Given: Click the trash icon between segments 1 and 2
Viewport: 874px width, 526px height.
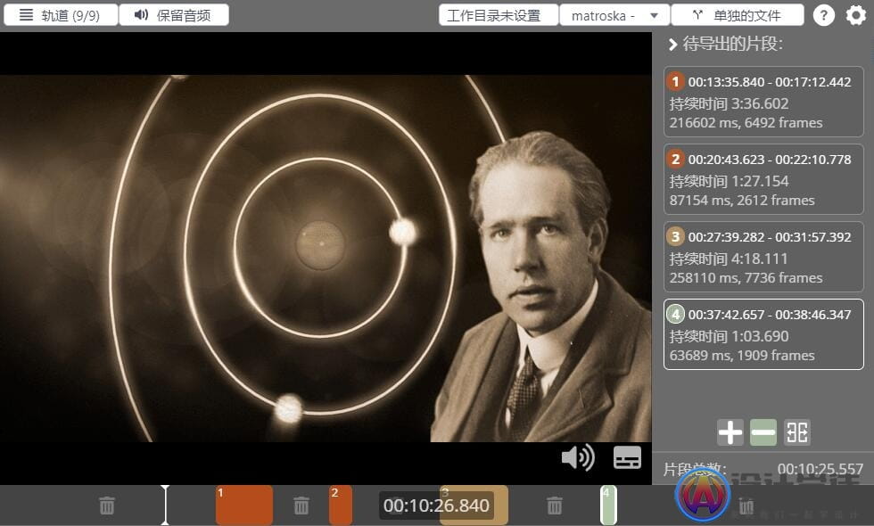Looking at the screenshot, I should click(x=301, y=505).
